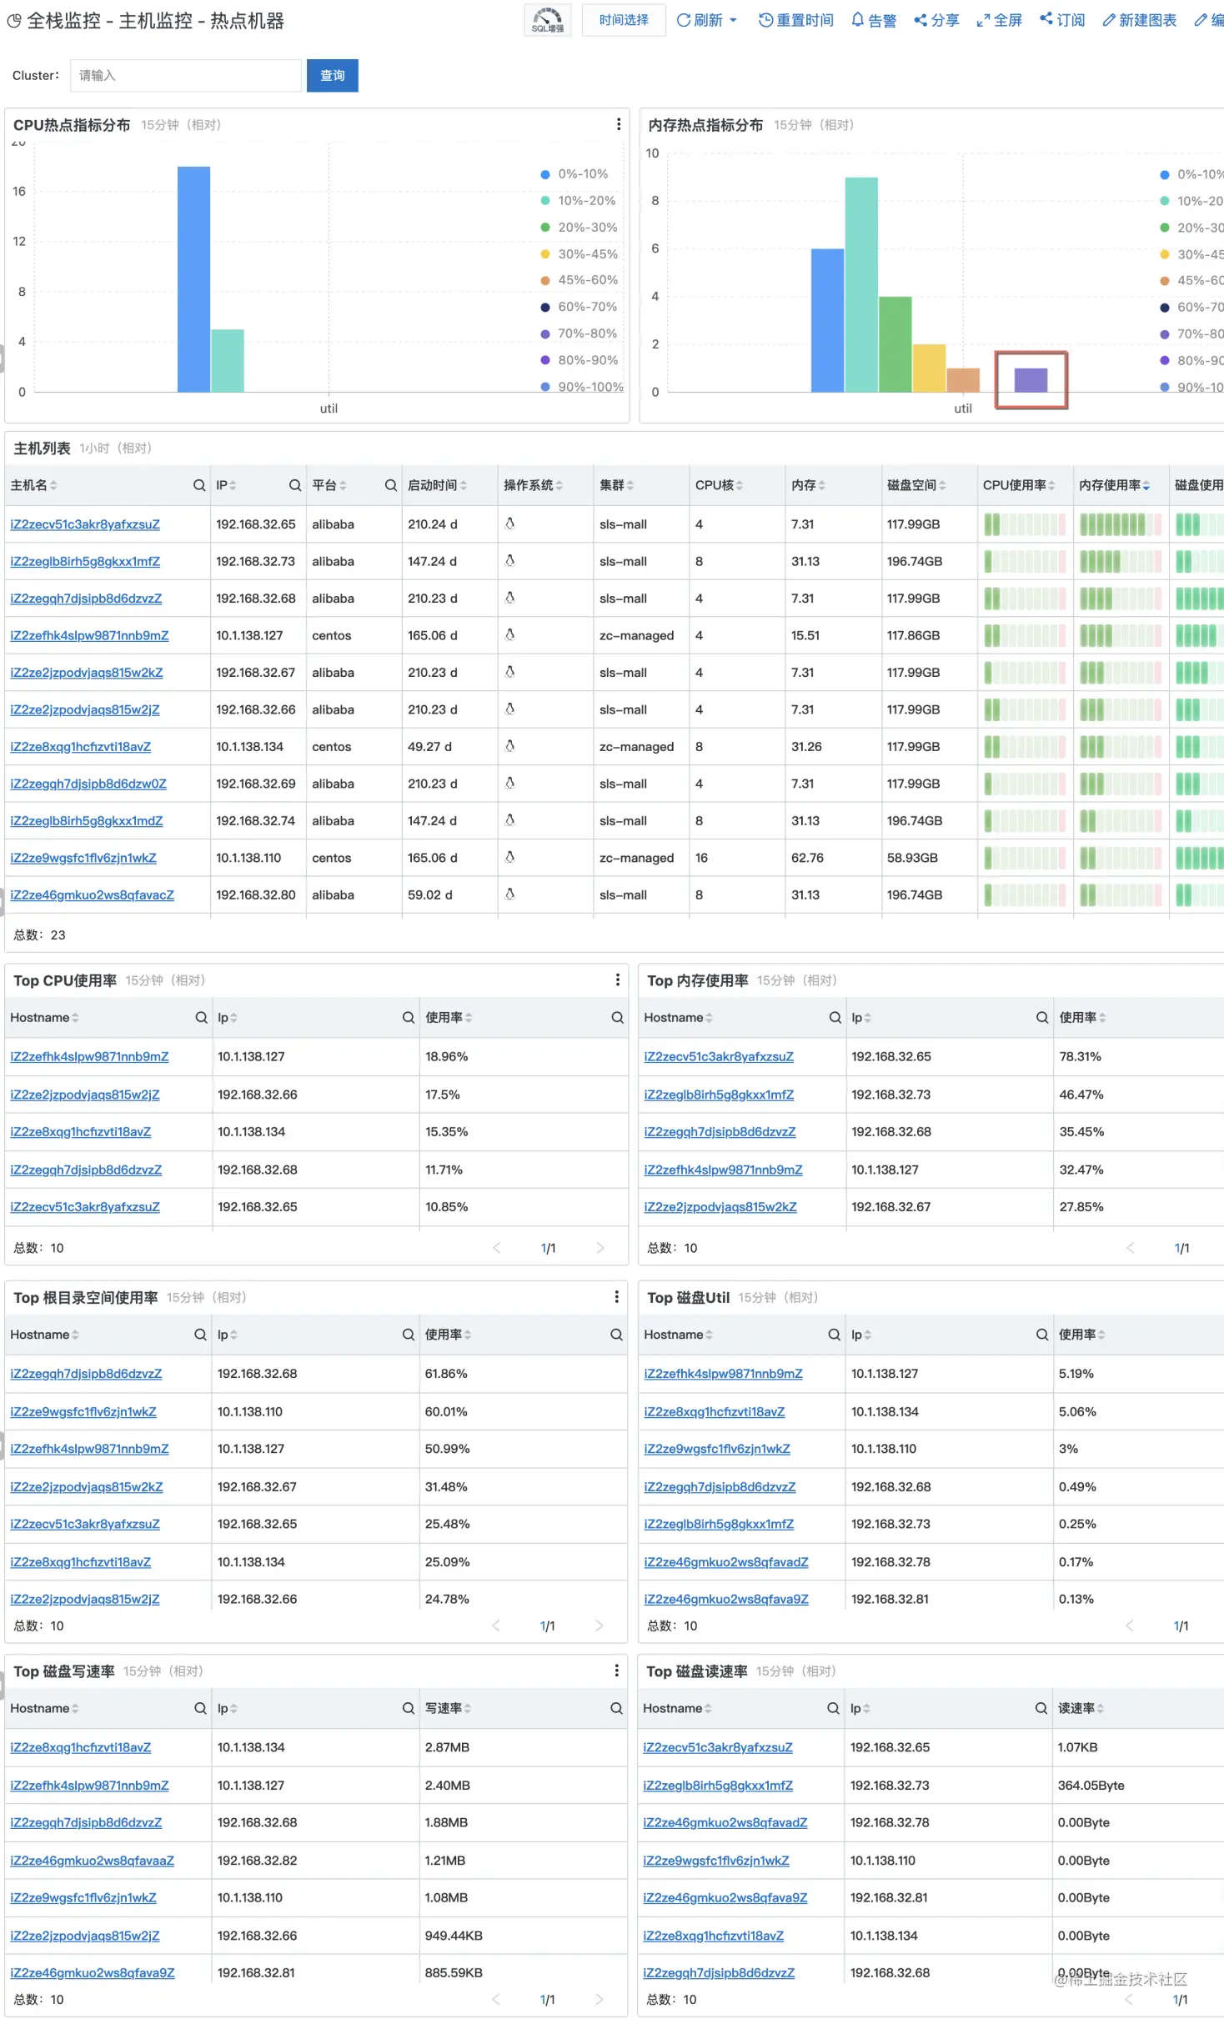Search Hostname in Top CPU使用率 table
The width and height of the screenshot is (1224, 2024).
(x=201, y=1017)
